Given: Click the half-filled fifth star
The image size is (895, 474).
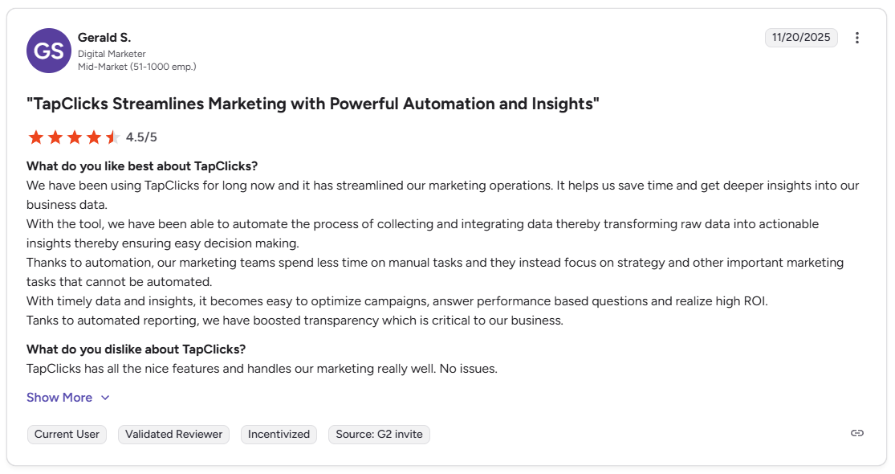Looking at the screenshot, I should [113, 137].
